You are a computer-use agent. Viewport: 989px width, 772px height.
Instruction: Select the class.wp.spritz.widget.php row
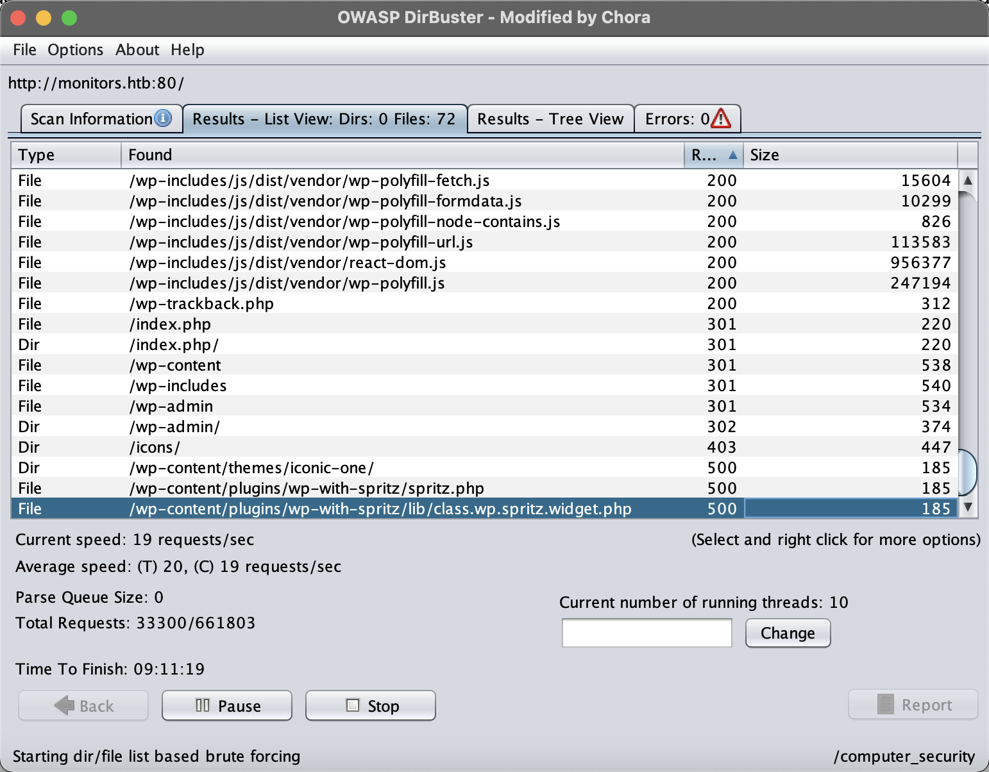484,508
